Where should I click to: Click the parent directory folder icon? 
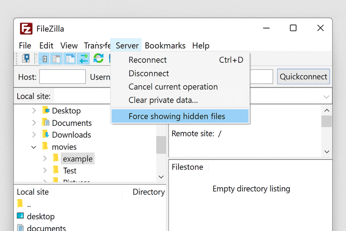(x=20, y=204)
